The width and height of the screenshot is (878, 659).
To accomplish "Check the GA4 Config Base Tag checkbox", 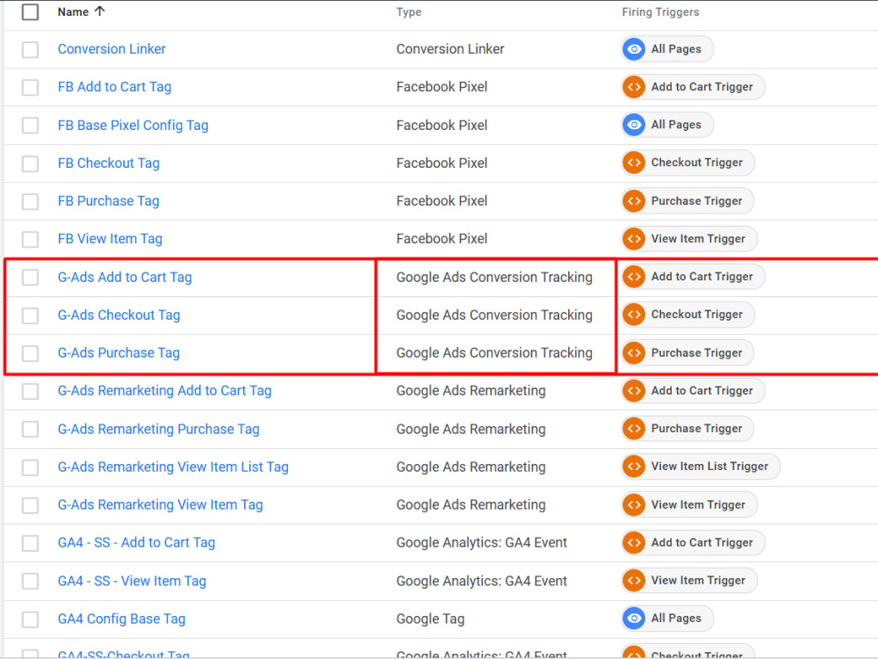I will point(30,619).
